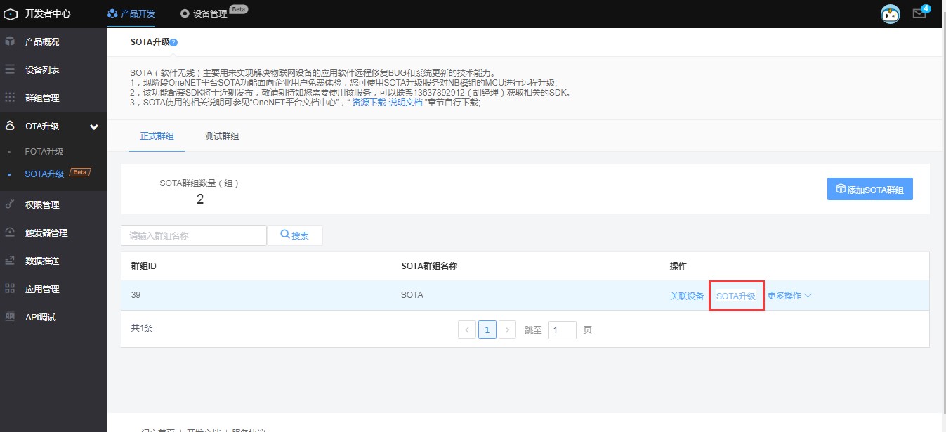
Task: Click the Beta badge beside SOTA升级 sidebar item
Action: (x=79, y=172)
